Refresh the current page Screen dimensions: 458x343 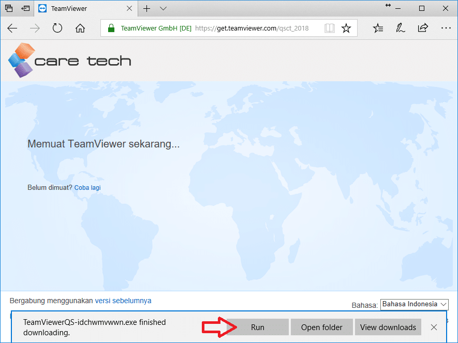click(x=57, y=28)
